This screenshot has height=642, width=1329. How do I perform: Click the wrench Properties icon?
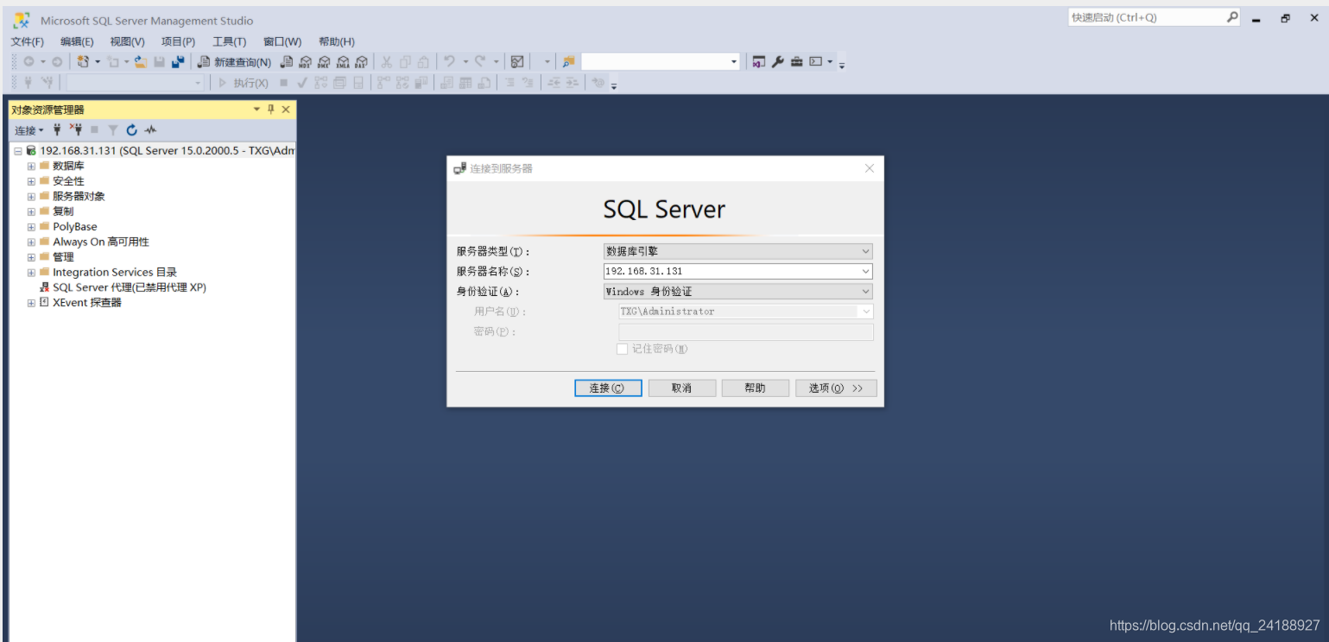click(777, 62)
